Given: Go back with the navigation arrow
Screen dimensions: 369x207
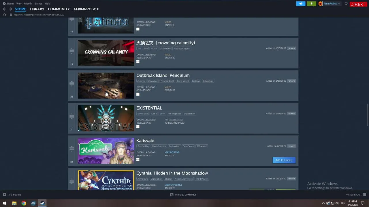Looking at the screenshot, I should click(4, 9).
